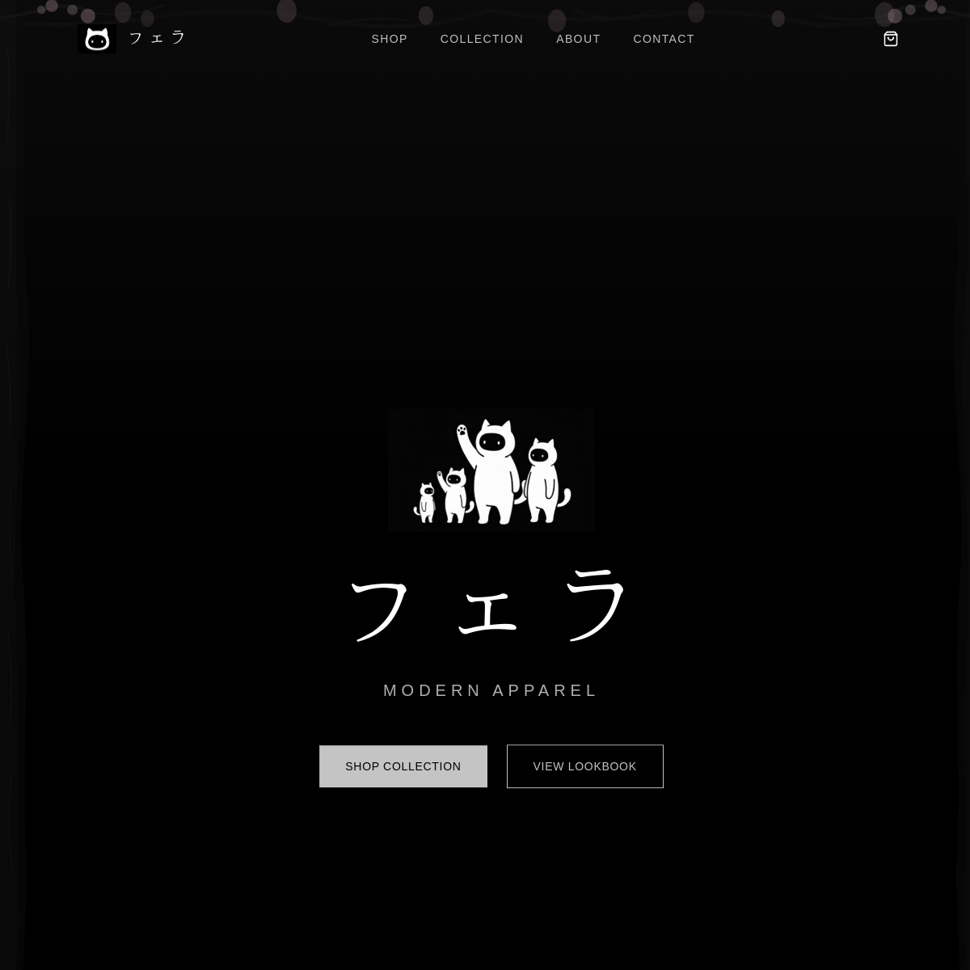Navigate to the ABOUT page

pyautogui.click(x=578, y=39)
